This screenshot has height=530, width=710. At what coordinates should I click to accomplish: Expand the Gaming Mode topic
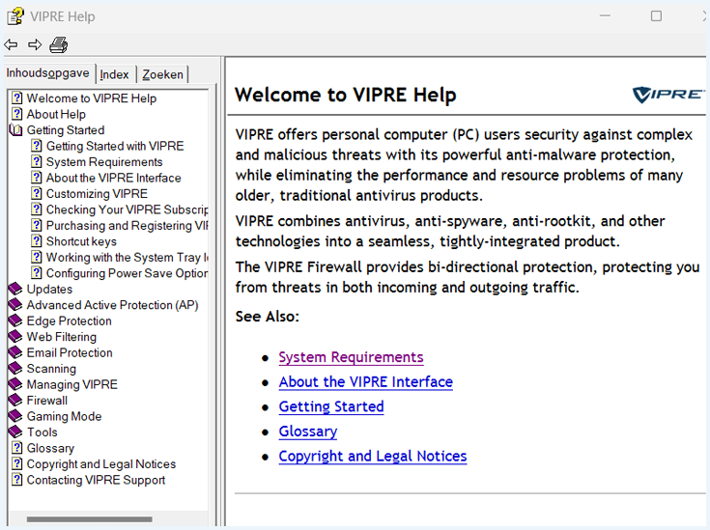(65, 416)
